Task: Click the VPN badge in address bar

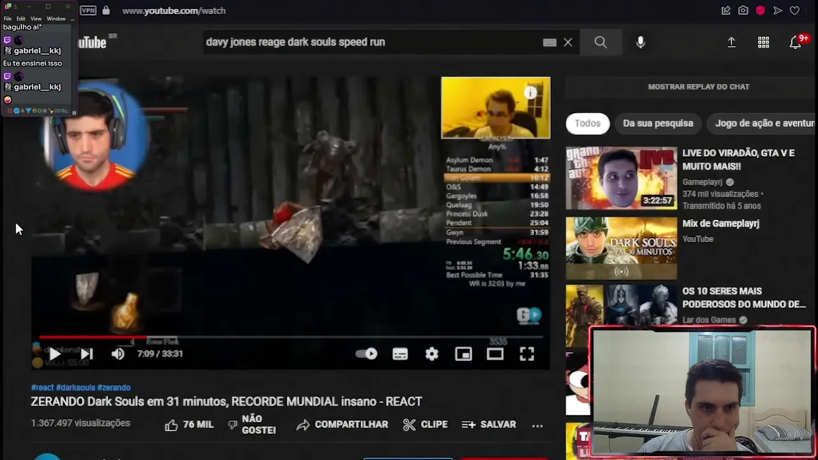Action: point(88,10)
